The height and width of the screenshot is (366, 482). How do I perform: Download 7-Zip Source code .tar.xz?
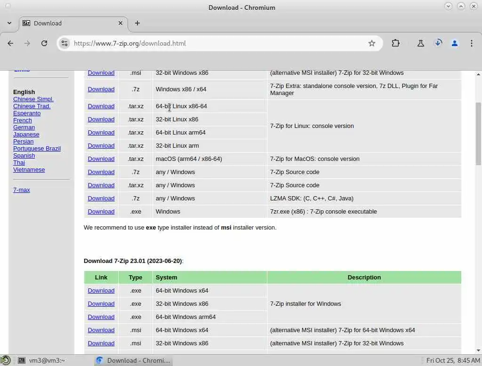coord(101,185)
